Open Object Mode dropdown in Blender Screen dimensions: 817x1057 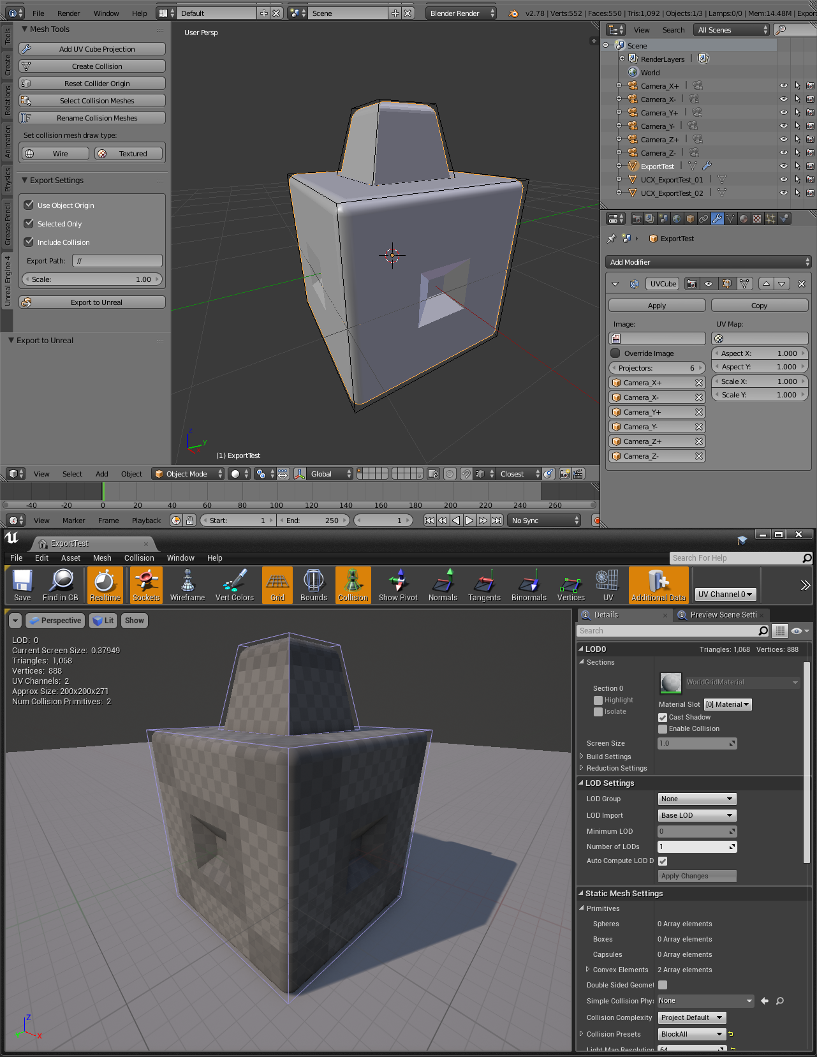tap(188, 474)
